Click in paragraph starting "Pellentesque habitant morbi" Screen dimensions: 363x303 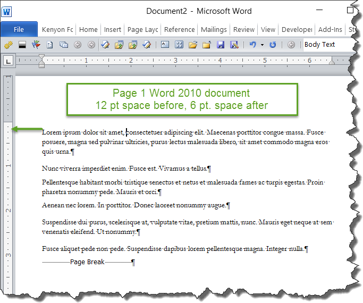(183, 187)
